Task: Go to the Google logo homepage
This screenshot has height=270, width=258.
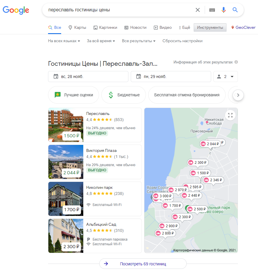Action: tap(16, 10)
